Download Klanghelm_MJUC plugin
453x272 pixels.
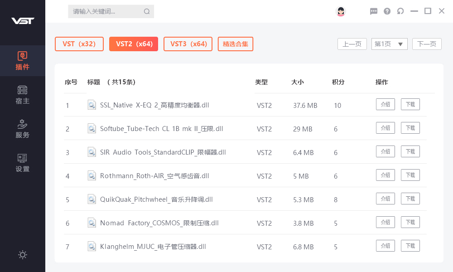click(x=410, y=246)
